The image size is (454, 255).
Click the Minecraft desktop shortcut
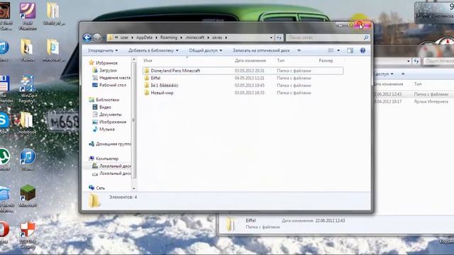28,196
